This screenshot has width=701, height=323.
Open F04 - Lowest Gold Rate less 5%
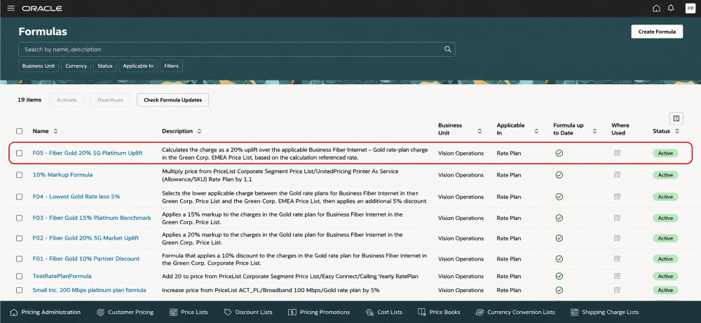pyautogui.click(x=76, y=197)
